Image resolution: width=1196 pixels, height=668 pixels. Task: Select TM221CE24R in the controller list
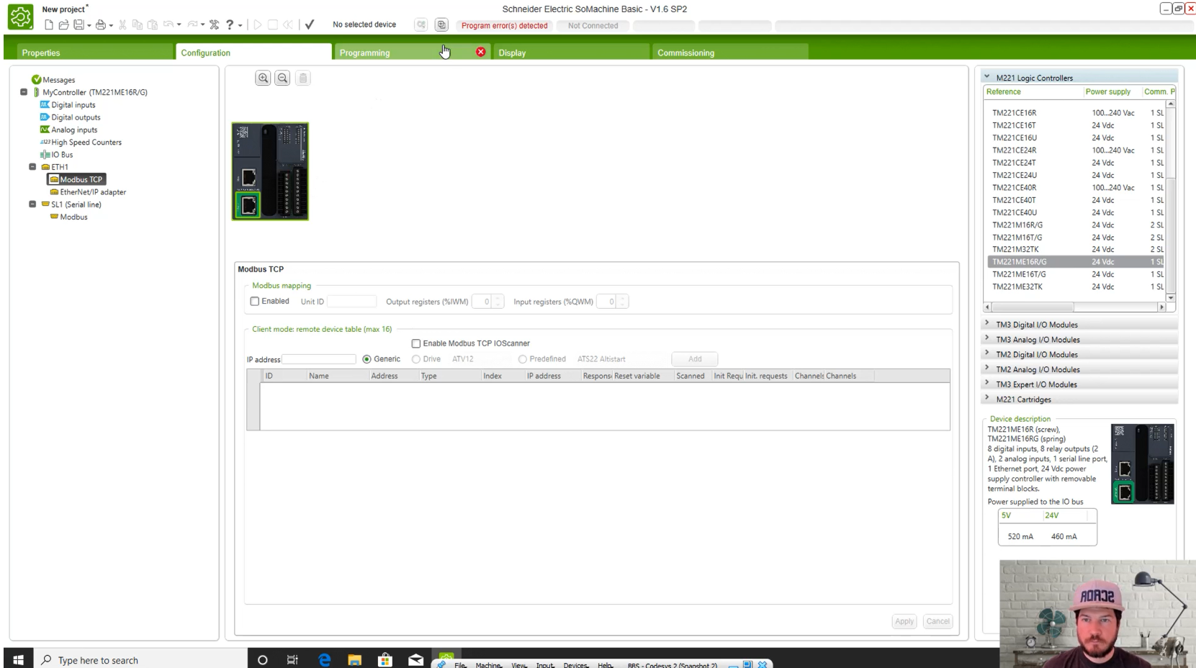(x=1015, y=150)
